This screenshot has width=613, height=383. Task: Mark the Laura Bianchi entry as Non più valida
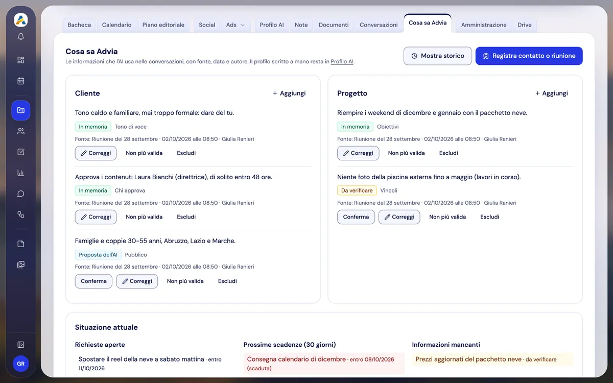click(144, 217)
